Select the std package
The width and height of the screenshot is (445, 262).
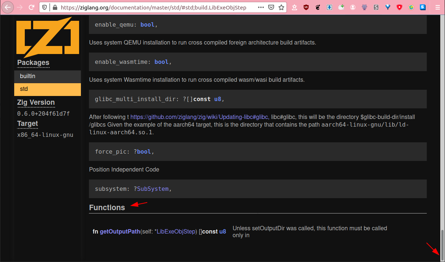(x=47, y=89)
